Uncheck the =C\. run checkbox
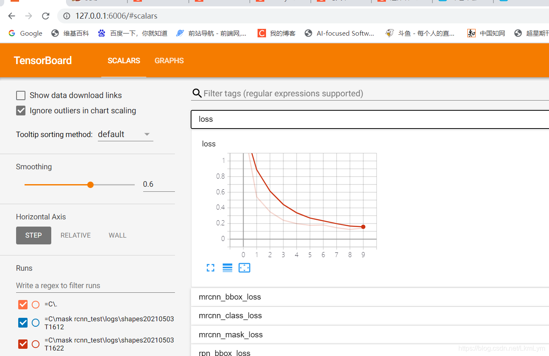Viewport: 549px width, 356px height. click(x=23, y=305)
